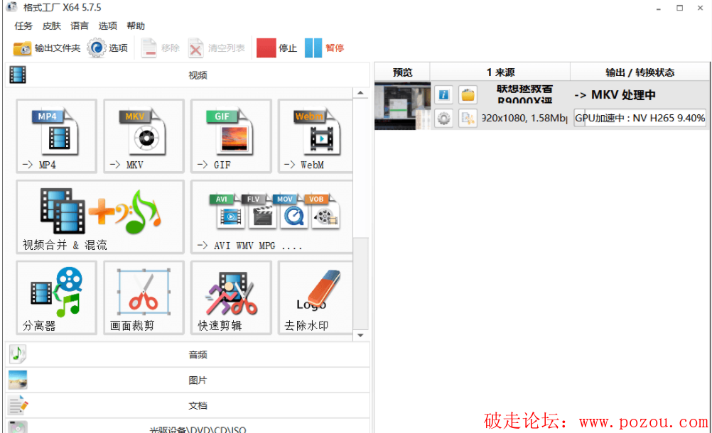712x433 pixels.
Task: Open the 去除水印 watermark remover
Action: pyautogui.click(x=315, y=297)
